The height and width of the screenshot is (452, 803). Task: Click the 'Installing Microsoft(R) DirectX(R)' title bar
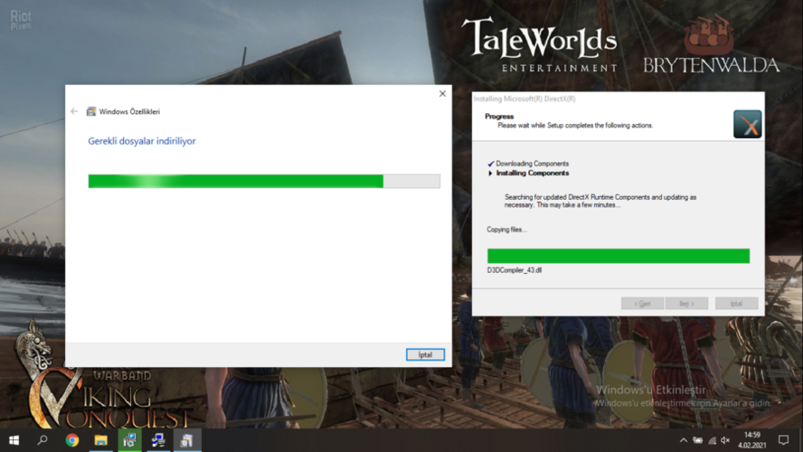click(619, 99)
